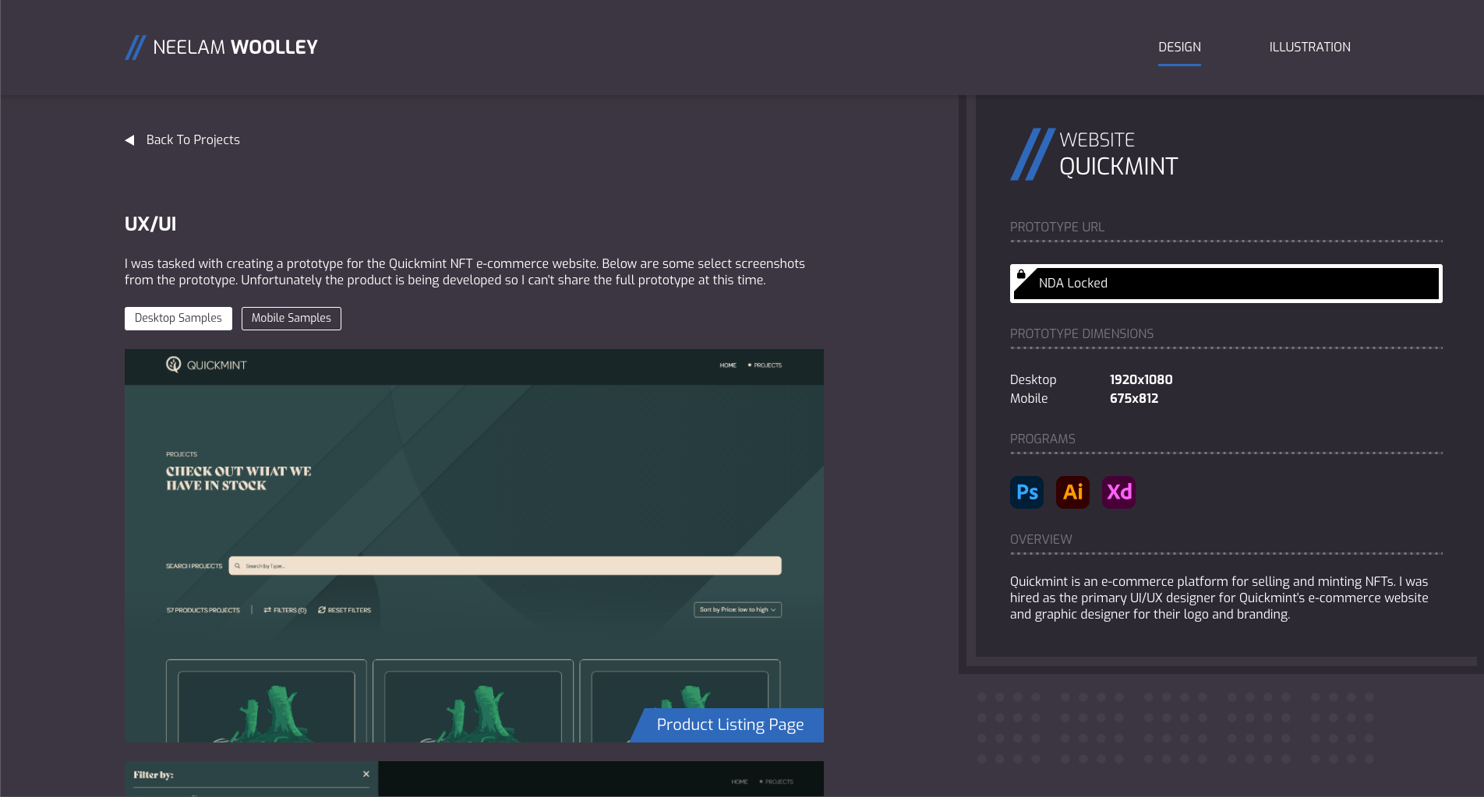Click the 675x812 mobile dimension value

tap(1134, 399)
